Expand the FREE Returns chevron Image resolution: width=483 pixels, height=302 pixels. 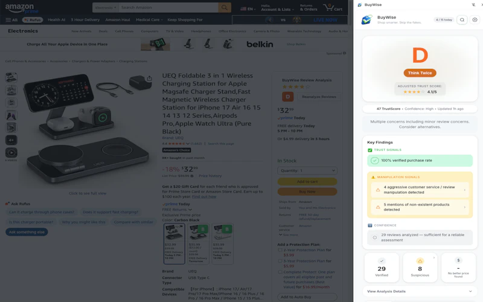point(190,210)
